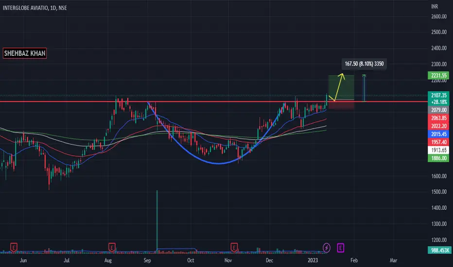453x267 pixels.
Task: Click the green 2231.55 price label
Action: coord(438,75)
